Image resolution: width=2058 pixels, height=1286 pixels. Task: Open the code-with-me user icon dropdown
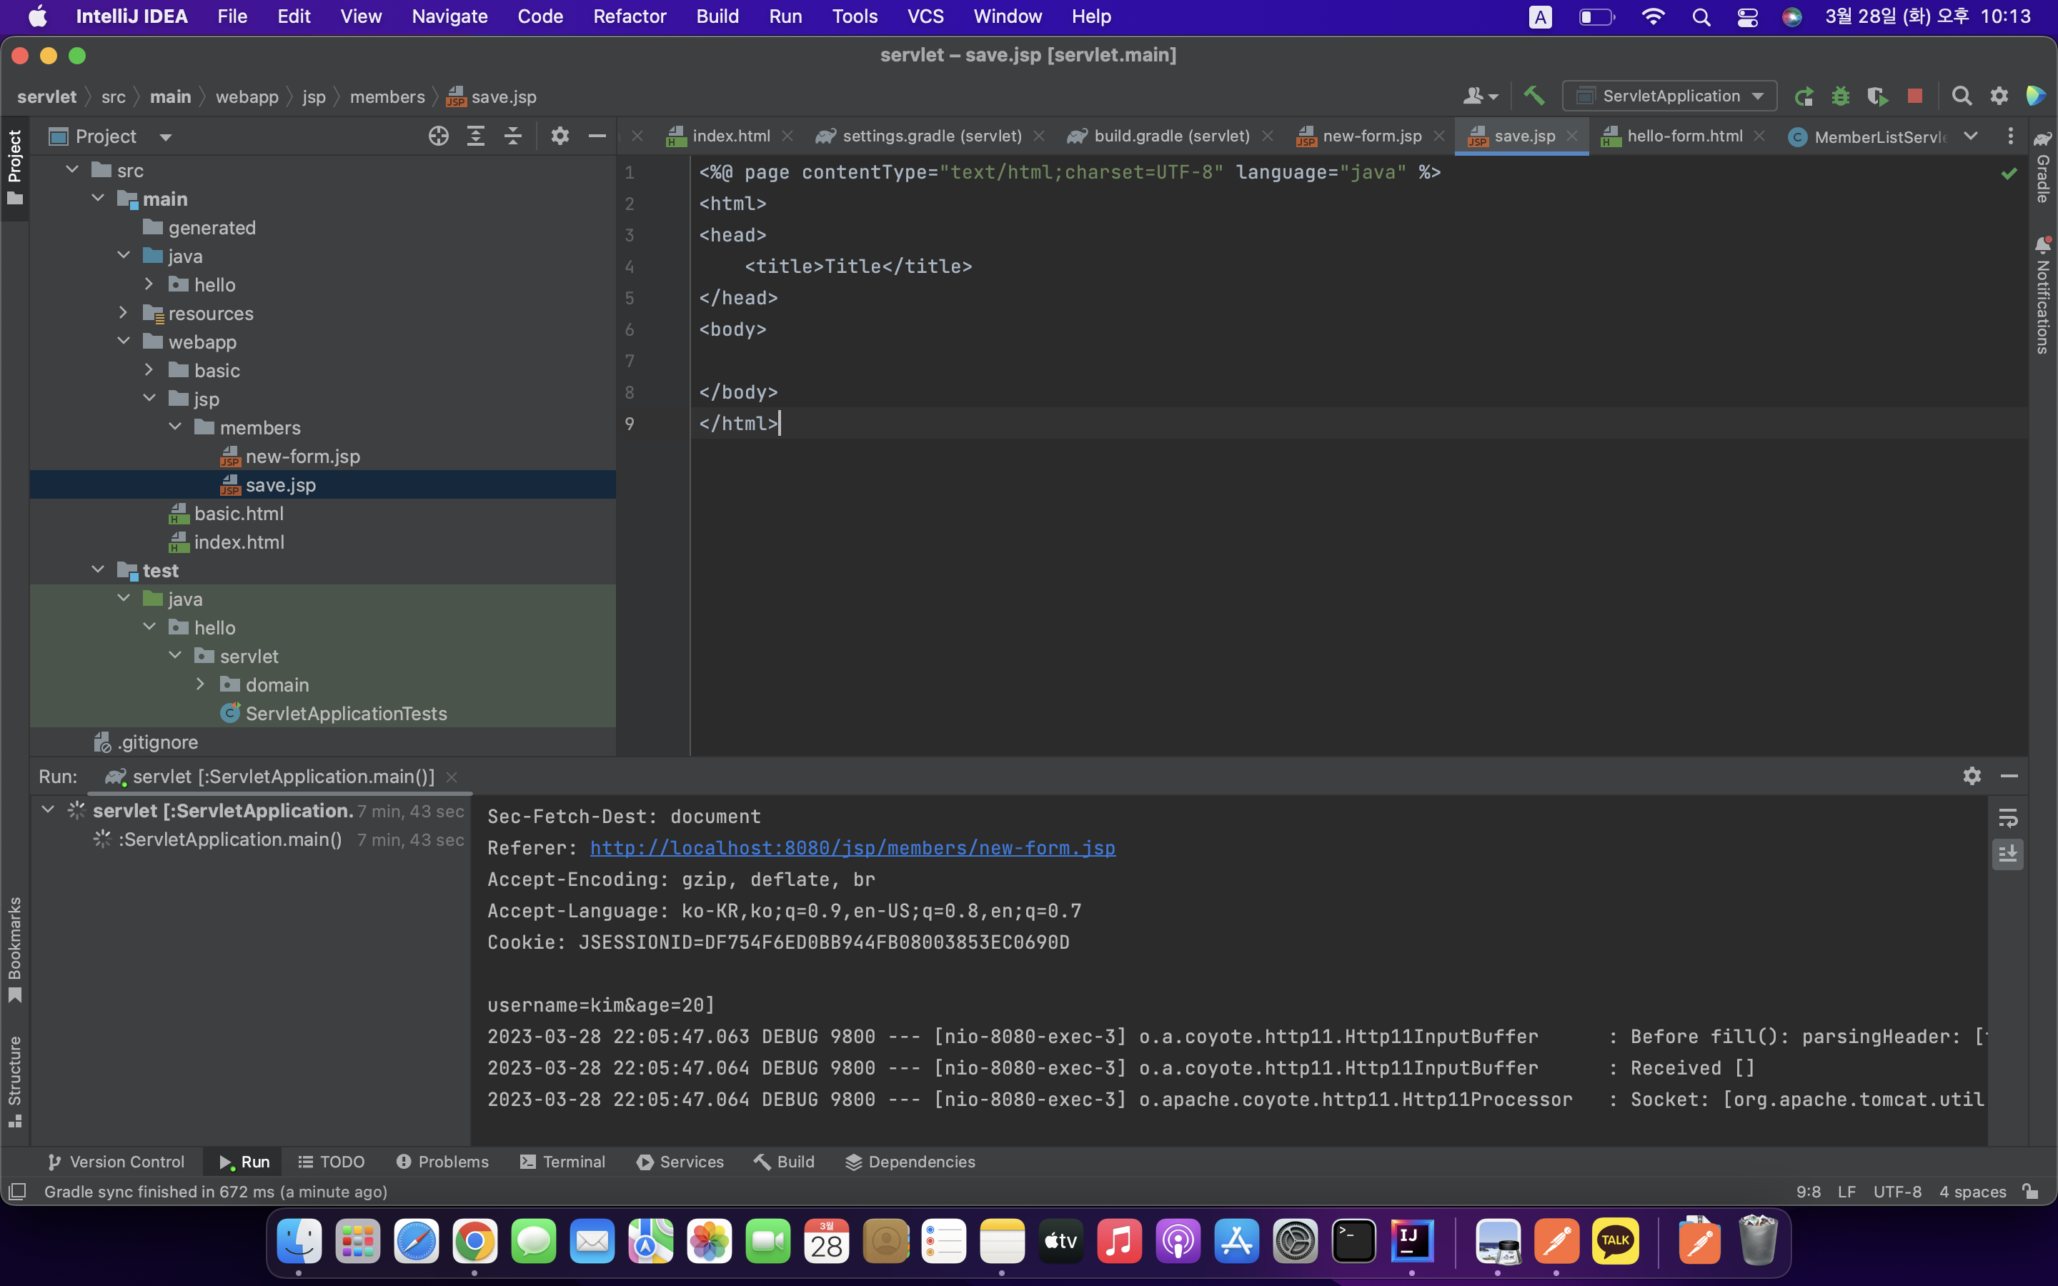tap(1481, 96)
